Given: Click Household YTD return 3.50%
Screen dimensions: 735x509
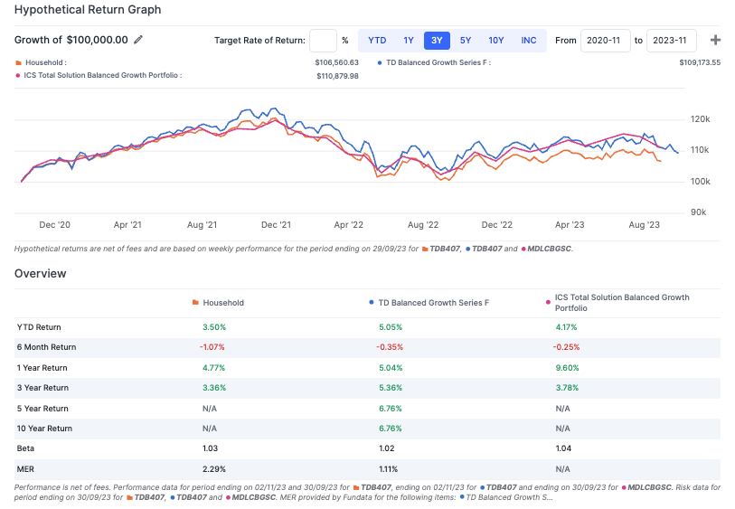Looking at the screenshot, I should (214, 327).
